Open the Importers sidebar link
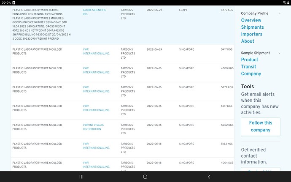This screenshot has width=291, height=182. [251, 34]
